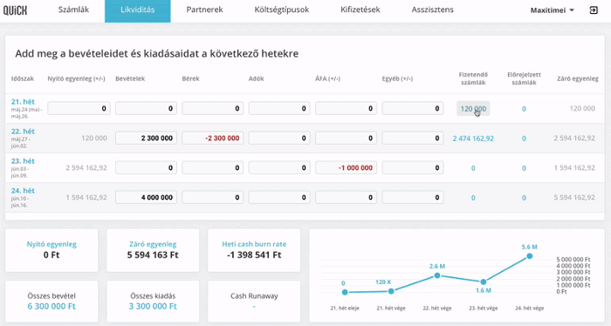The width and height of the screenshot is (611, 326).
Task: Click the Heti cash burn rate card
Action: pyautogui.click(x=254, y=250)
